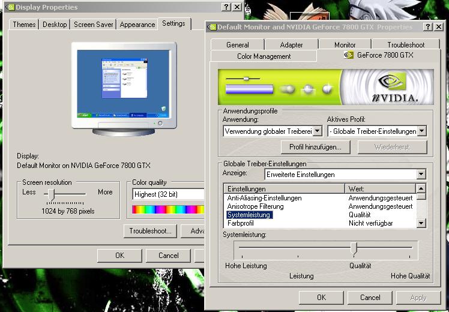Screen dimensions: 449x312
Task: Switch to the Screen Saver tab
Action: click(x=94, y=25)
